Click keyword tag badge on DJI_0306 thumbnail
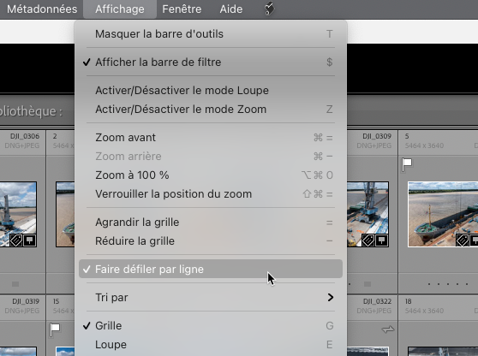Image resolution: width=478 pixels, height=356 pixels. 16,240
